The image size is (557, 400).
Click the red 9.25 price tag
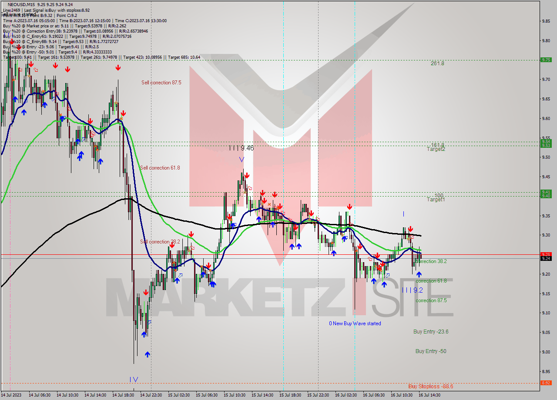point(546,254)
